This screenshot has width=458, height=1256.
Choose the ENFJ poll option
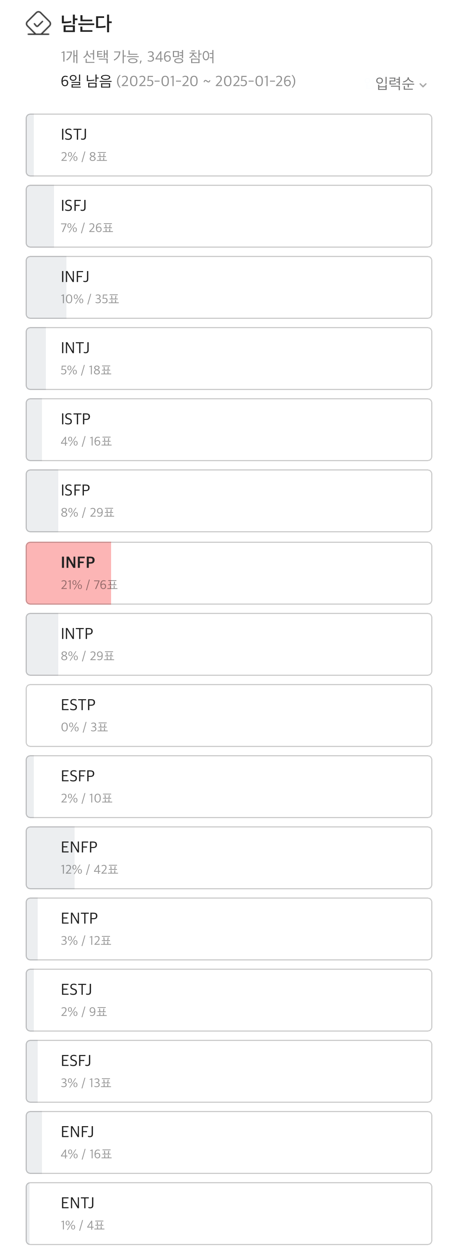pos(229,1142)
